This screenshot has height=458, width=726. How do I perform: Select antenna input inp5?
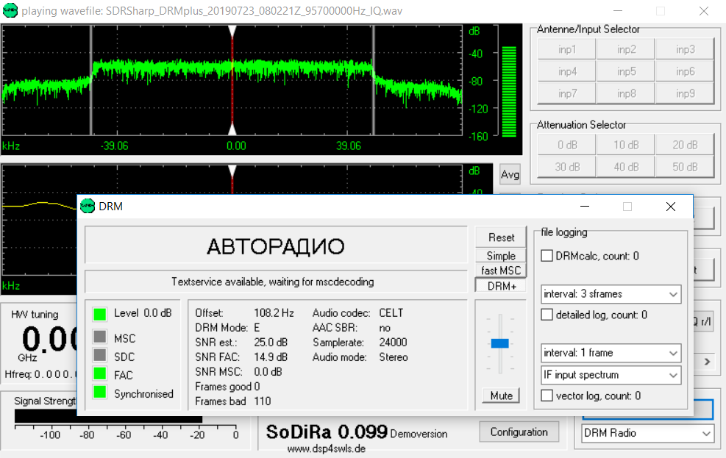(x=626, y=72)
